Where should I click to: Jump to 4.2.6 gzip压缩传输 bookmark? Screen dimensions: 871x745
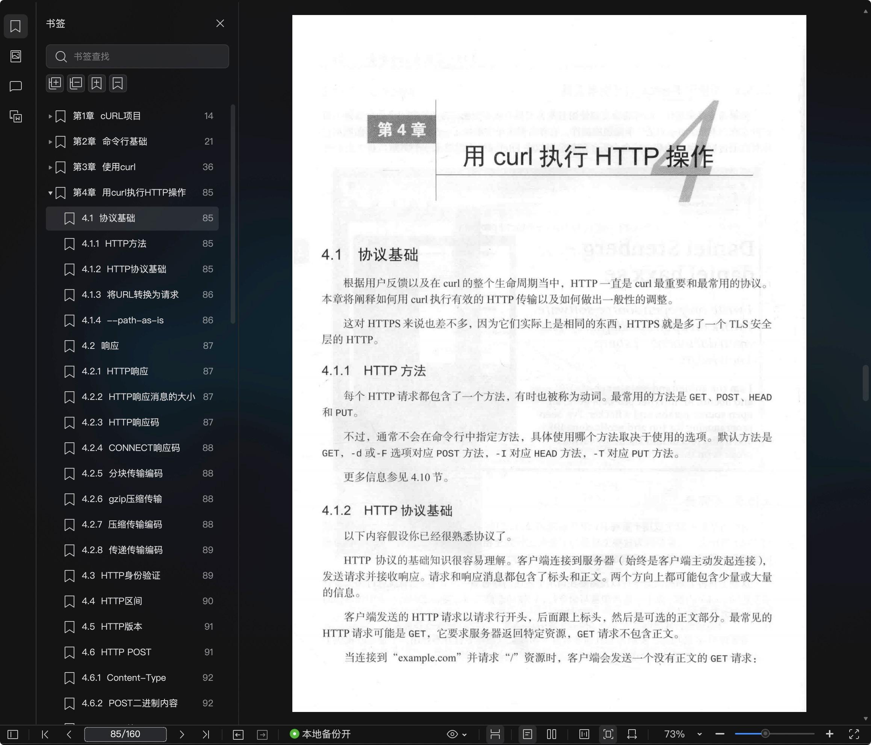[132, 499]
